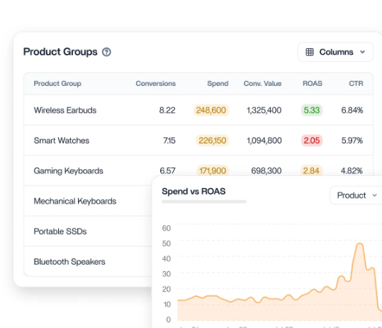Click the 248,600 spend badge

click(211, 110)
